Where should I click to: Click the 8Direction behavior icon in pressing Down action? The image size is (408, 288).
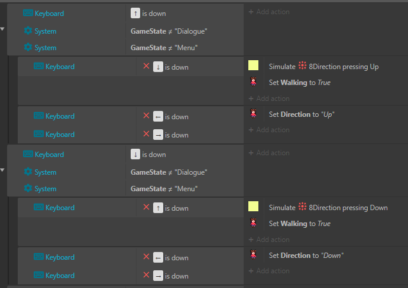click(x=302, y=207)
